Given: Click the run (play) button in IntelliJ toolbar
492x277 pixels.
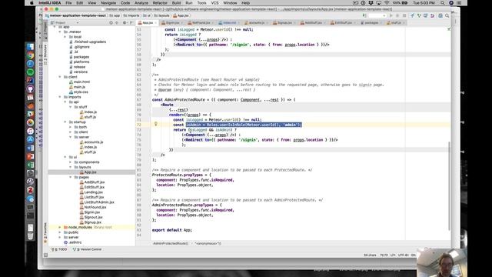Looking at the screenshot, I should click(x=391, y=15).
